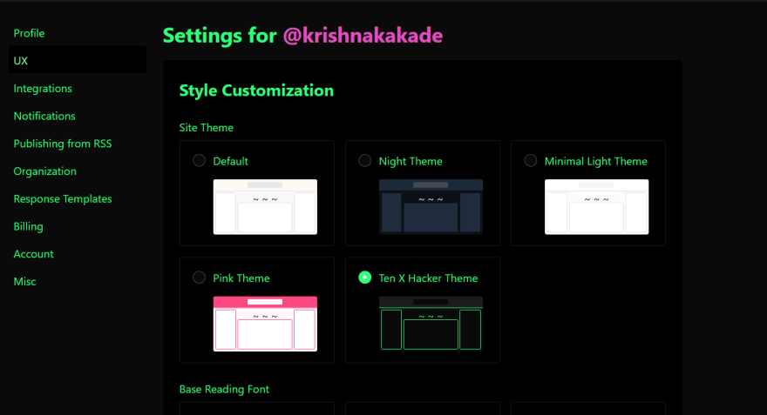Click the Ten X Hacker Theme preview thumbnail
Viewport: 767px width, 415px height.
click(431, 324)
